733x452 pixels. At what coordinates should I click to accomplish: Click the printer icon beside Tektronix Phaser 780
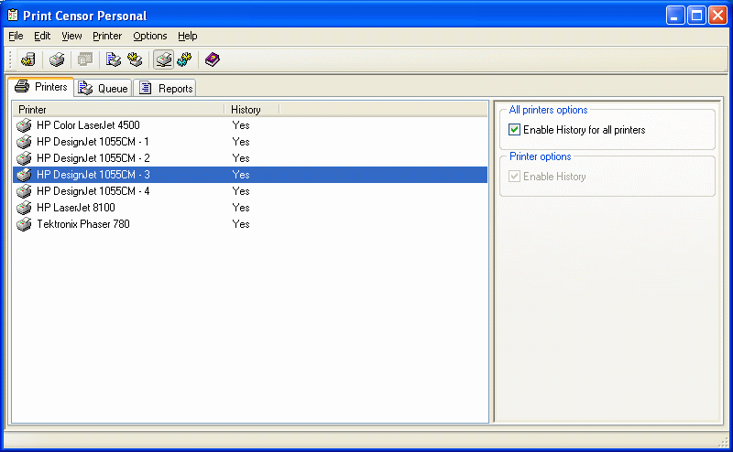[24, 224]
